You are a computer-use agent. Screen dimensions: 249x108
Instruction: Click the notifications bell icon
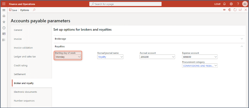(x=225, y=4)
